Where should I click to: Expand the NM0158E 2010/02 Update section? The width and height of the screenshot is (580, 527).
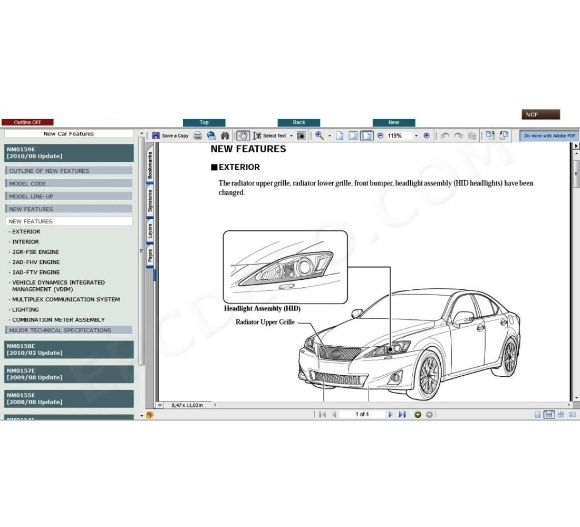(x=69, y=349)
